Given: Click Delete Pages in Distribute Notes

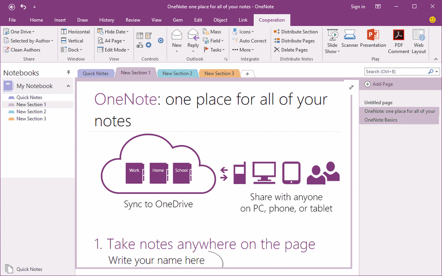Looking at the screenshot, I should coord(291,50).
